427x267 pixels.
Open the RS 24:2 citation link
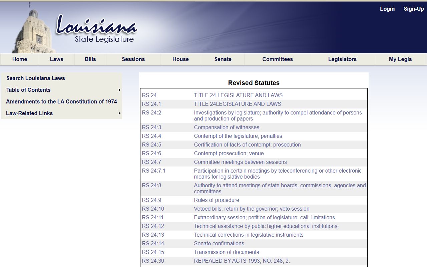(x=151, y=112)
